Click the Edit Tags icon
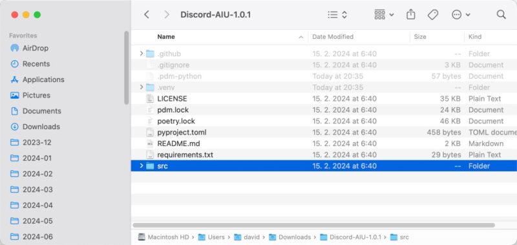 click(x=432, y=14)
